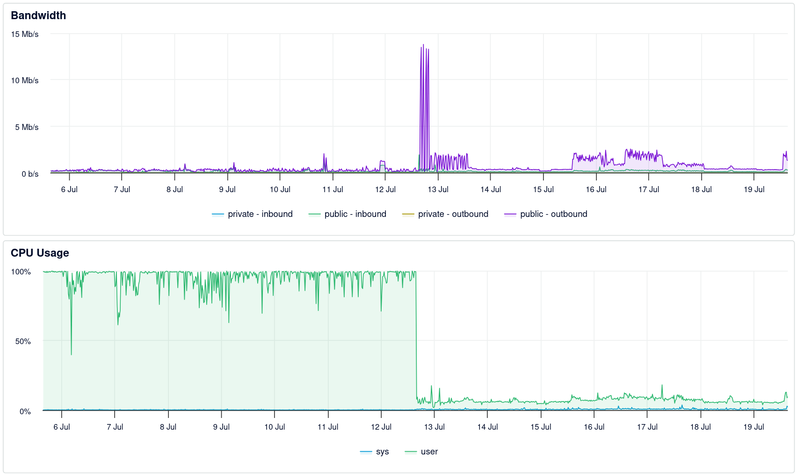The image size is (797, 475).
Task: Click the deep CPU dip after 6 Jul
Action: pos(71,353)
